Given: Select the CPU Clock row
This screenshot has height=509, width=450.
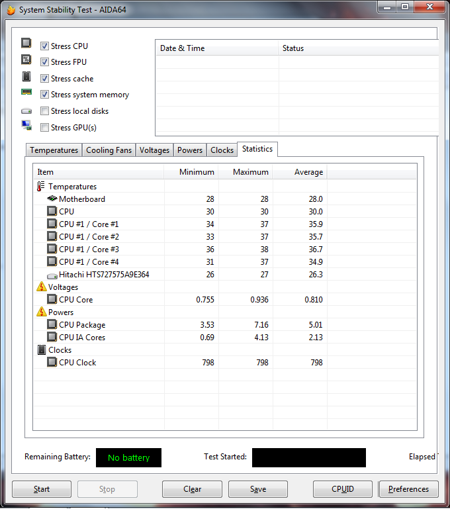Looking at the screenshot, I should 225,363.
